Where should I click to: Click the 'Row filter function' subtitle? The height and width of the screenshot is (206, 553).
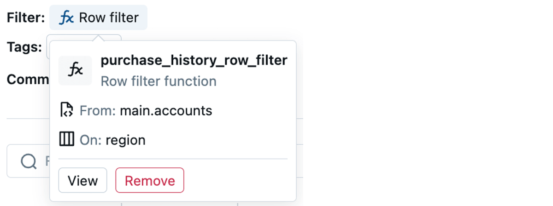159,81
